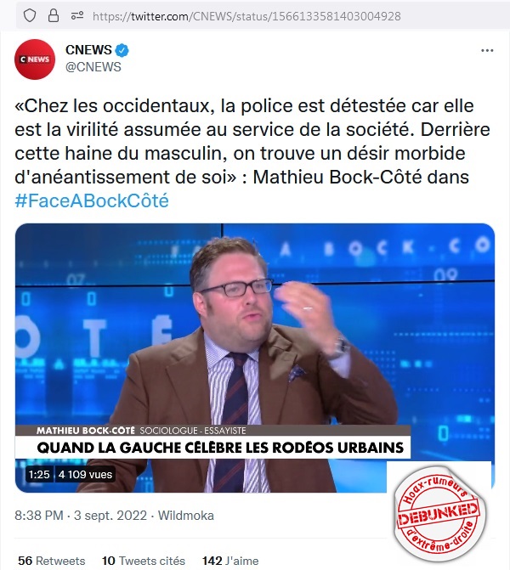Click the CNEWS red profile avatar
The width and height of the screenshot is (510, 570).
35,59
